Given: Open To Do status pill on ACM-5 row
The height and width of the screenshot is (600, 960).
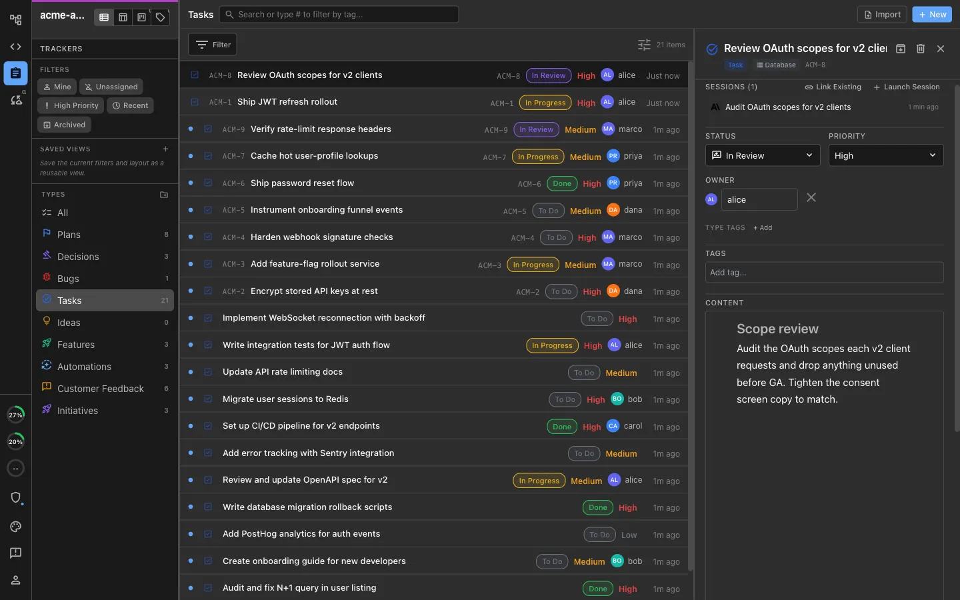Looking at the screenshot, I should (x=548, y=211).
